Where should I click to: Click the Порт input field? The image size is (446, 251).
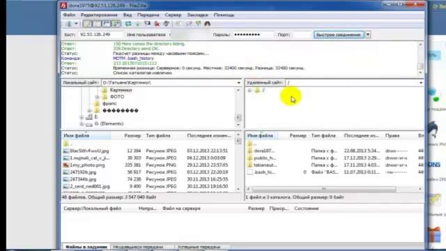point(302,35)
